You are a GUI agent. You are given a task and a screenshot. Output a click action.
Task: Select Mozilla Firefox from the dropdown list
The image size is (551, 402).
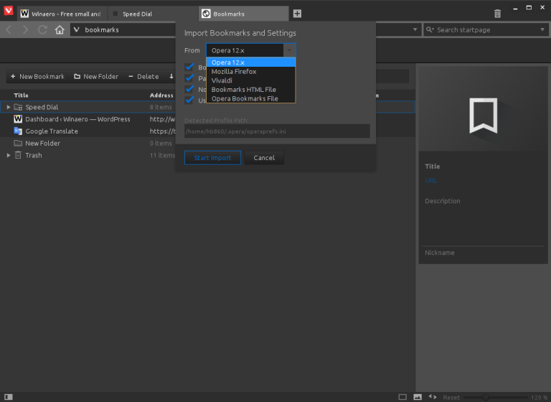coord(234,72)
